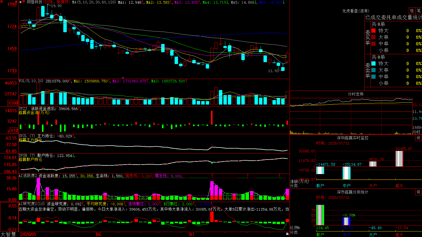Click the 委买单 vertical section label
422x237 pixels.
368,37
